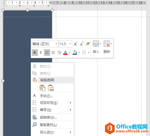Viewport: 150px width, 136px height.
Task: Click the Decrease Font Size icon
Action: [82, 44]
